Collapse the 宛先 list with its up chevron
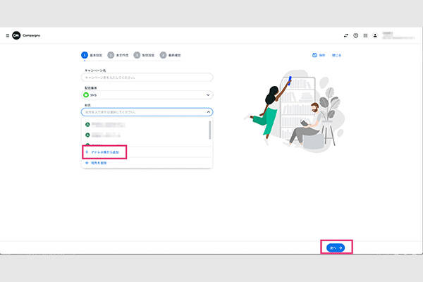Screen dimensions: 423x282 (209, 112)
